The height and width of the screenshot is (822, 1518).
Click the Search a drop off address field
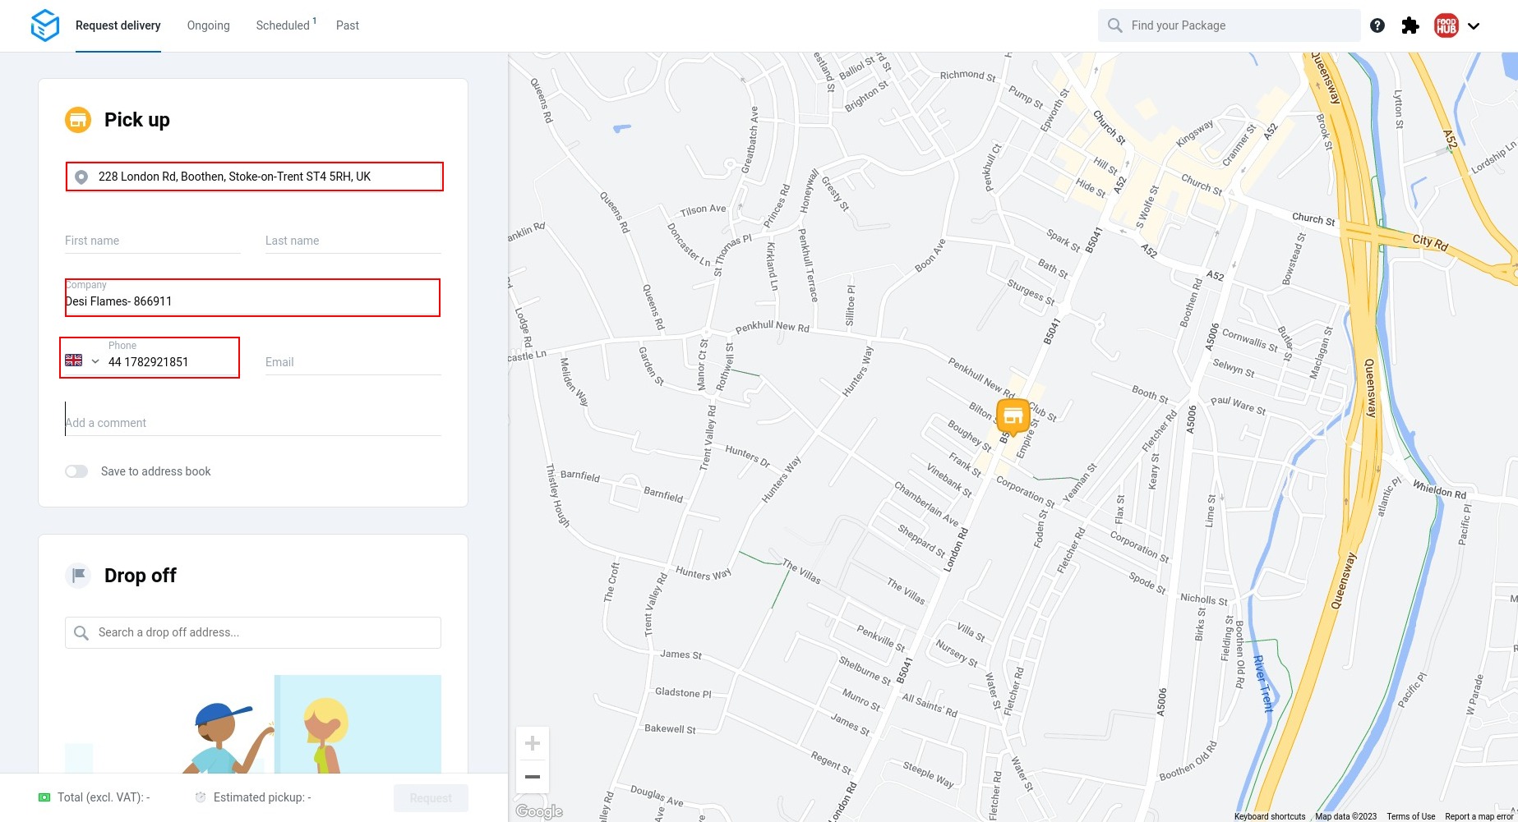253,632
